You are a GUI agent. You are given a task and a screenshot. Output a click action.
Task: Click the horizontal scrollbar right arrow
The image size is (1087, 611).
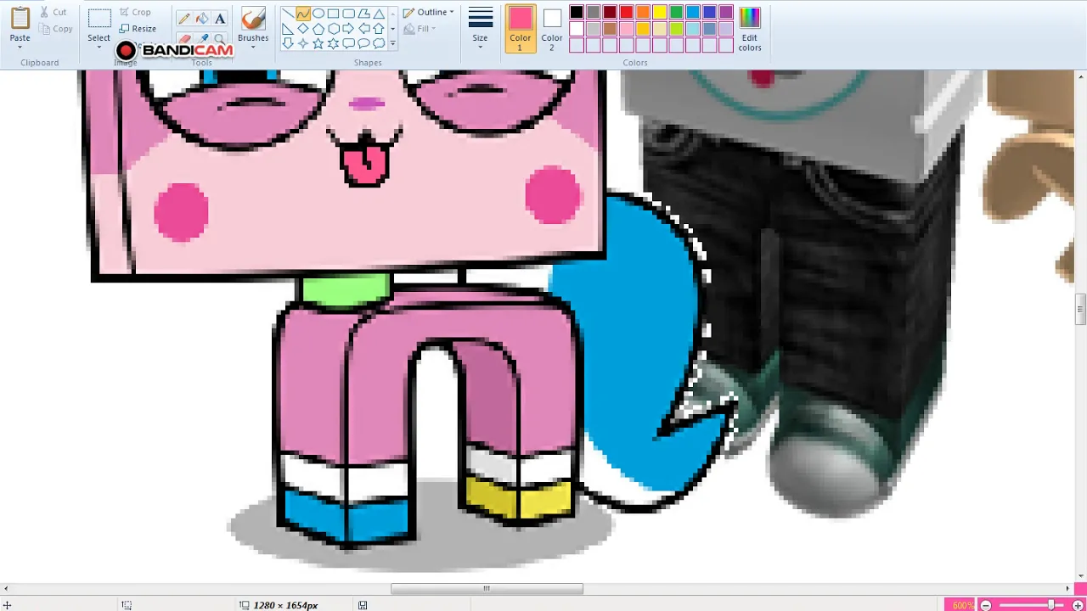(x=1068, y=588)
